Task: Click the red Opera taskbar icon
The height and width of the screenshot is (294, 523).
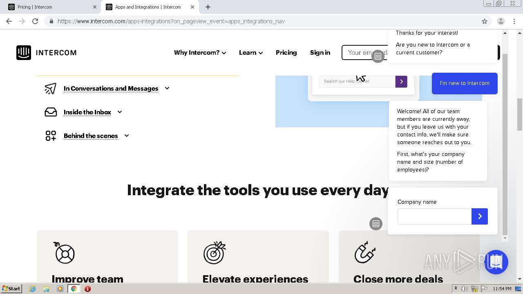Action: [x=87, y=289]
